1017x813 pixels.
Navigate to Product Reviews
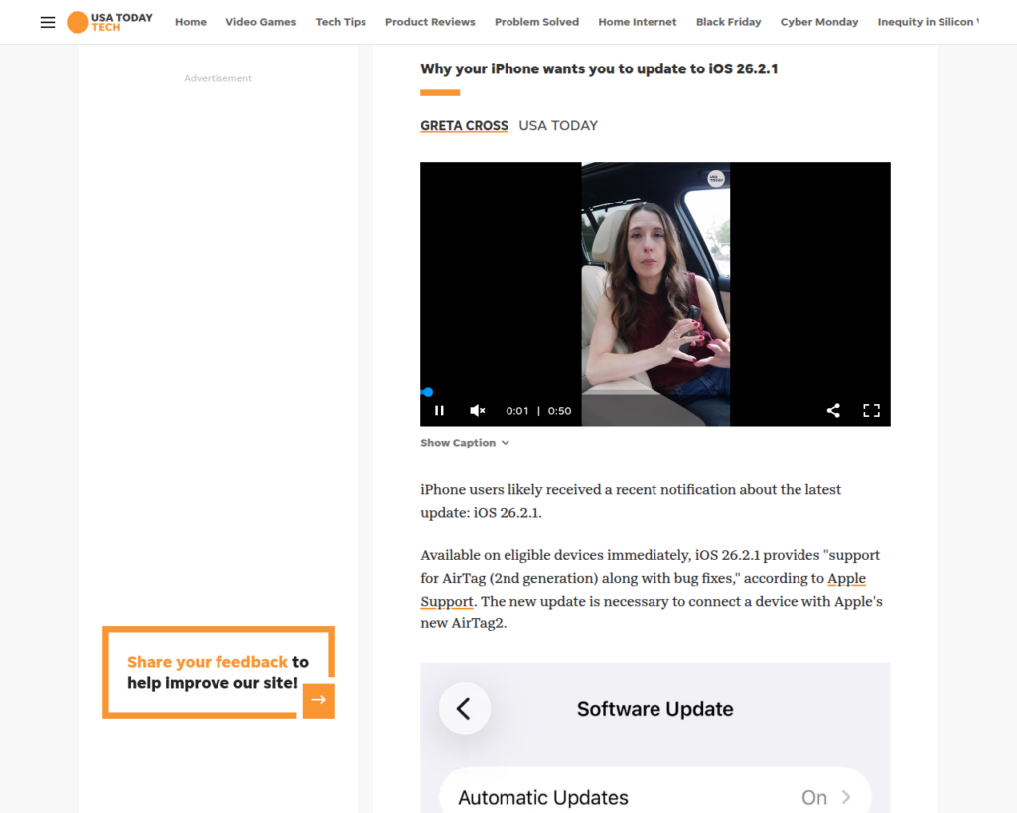pos(430,22)
